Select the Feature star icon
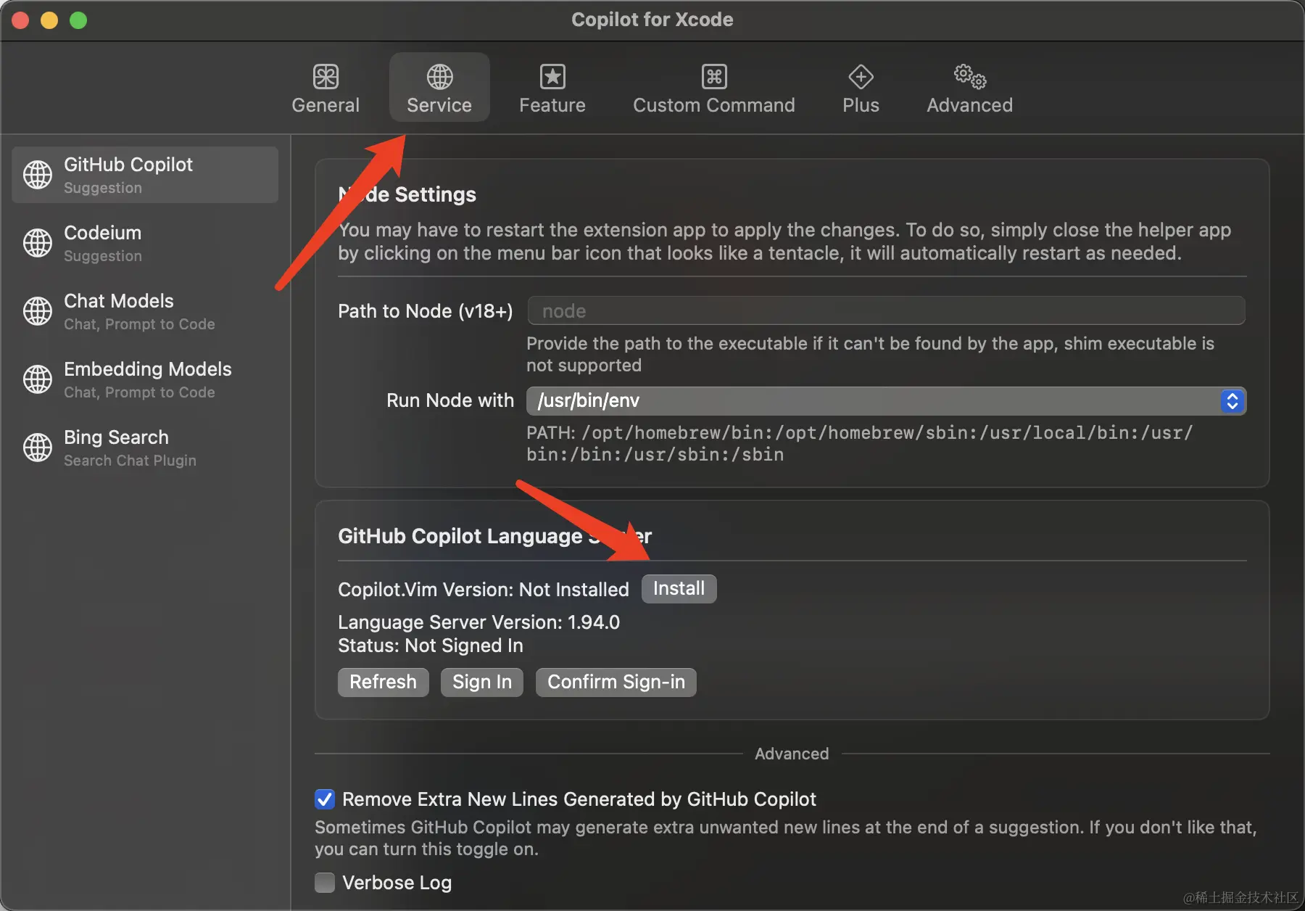This screenshot has width=1305, height=911. [x=552, y=76]
